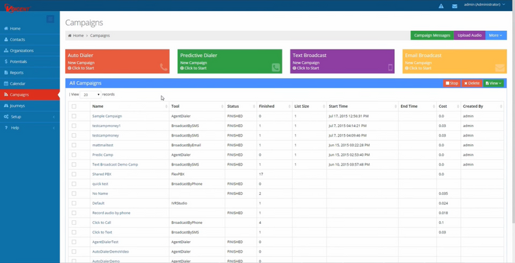Image resolution: width=515 pixels, height=263 pixels.
Task: Click the alert warning triangle icon
Action: (441, 6)
